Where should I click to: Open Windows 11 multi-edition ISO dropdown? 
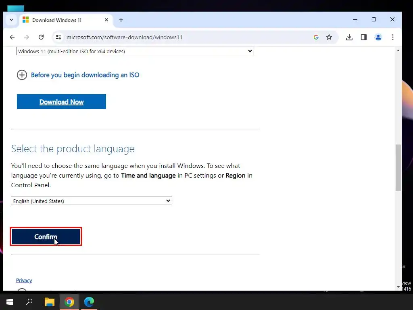(x=135, y=51)
